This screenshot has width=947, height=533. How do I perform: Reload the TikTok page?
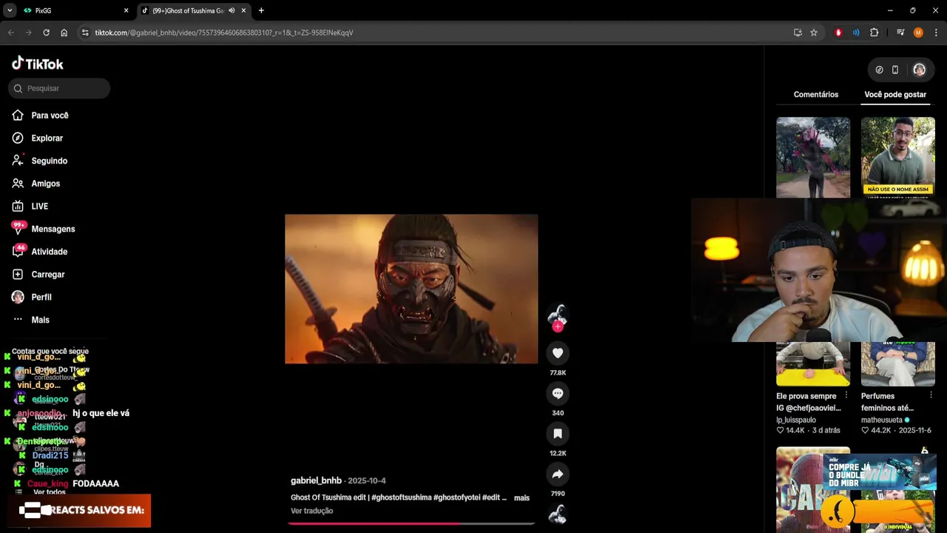[x=46, y=33]
